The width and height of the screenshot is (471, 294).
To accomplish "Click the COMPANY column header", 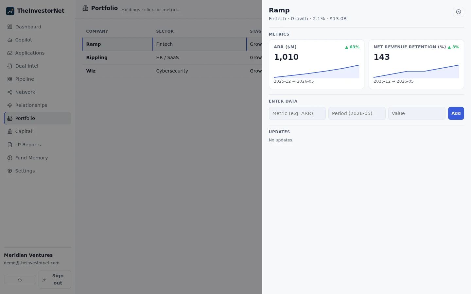I will pos(97,31).
